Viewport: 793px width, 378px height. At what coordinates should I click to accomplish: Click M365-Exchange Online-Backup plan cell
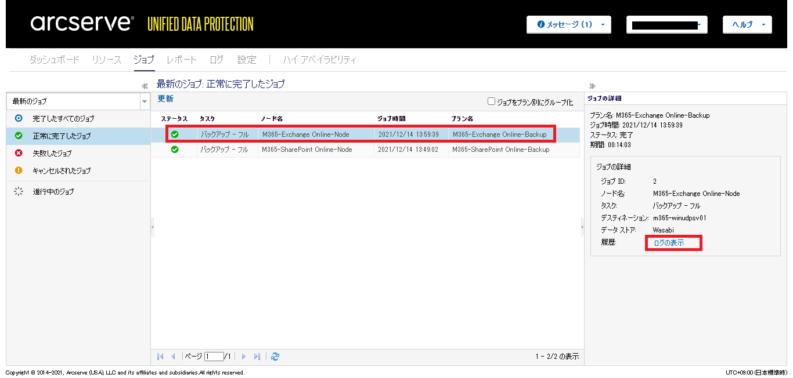pos(499,135)
